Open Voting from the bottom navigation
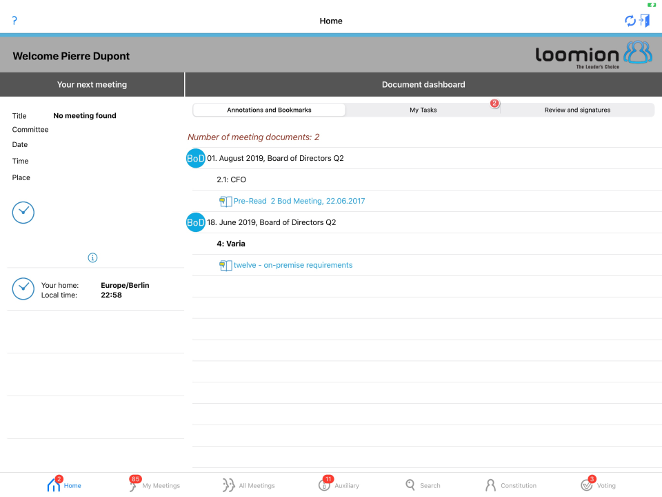The image size is (662, 497). pyautogui.click(x=599, y=485)
